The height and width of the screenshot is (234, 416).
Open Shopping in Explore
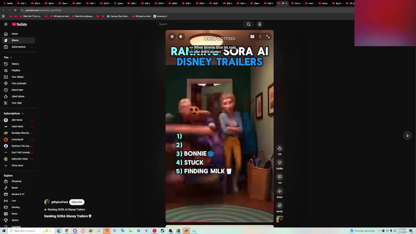pos(19,181)
